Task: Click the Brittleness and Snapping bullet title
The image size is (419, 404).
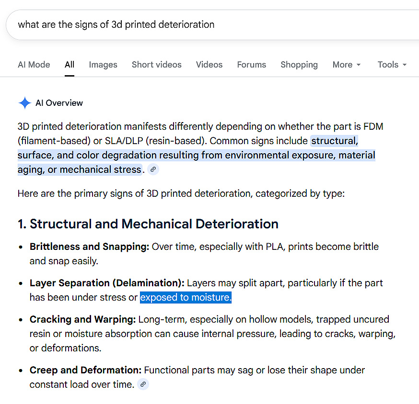Action: [x=89, y=247]
